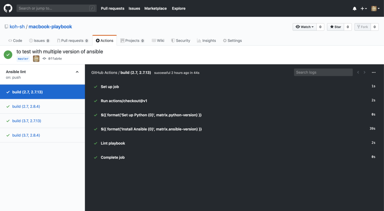
Task: Open the notifications bell
Action: [355, 9]
